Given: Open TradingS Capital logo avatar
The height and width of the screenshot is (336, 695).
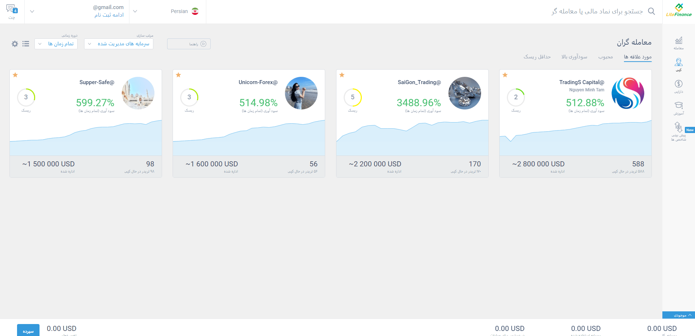Looking at the screenshot, I should coord(628,93).
